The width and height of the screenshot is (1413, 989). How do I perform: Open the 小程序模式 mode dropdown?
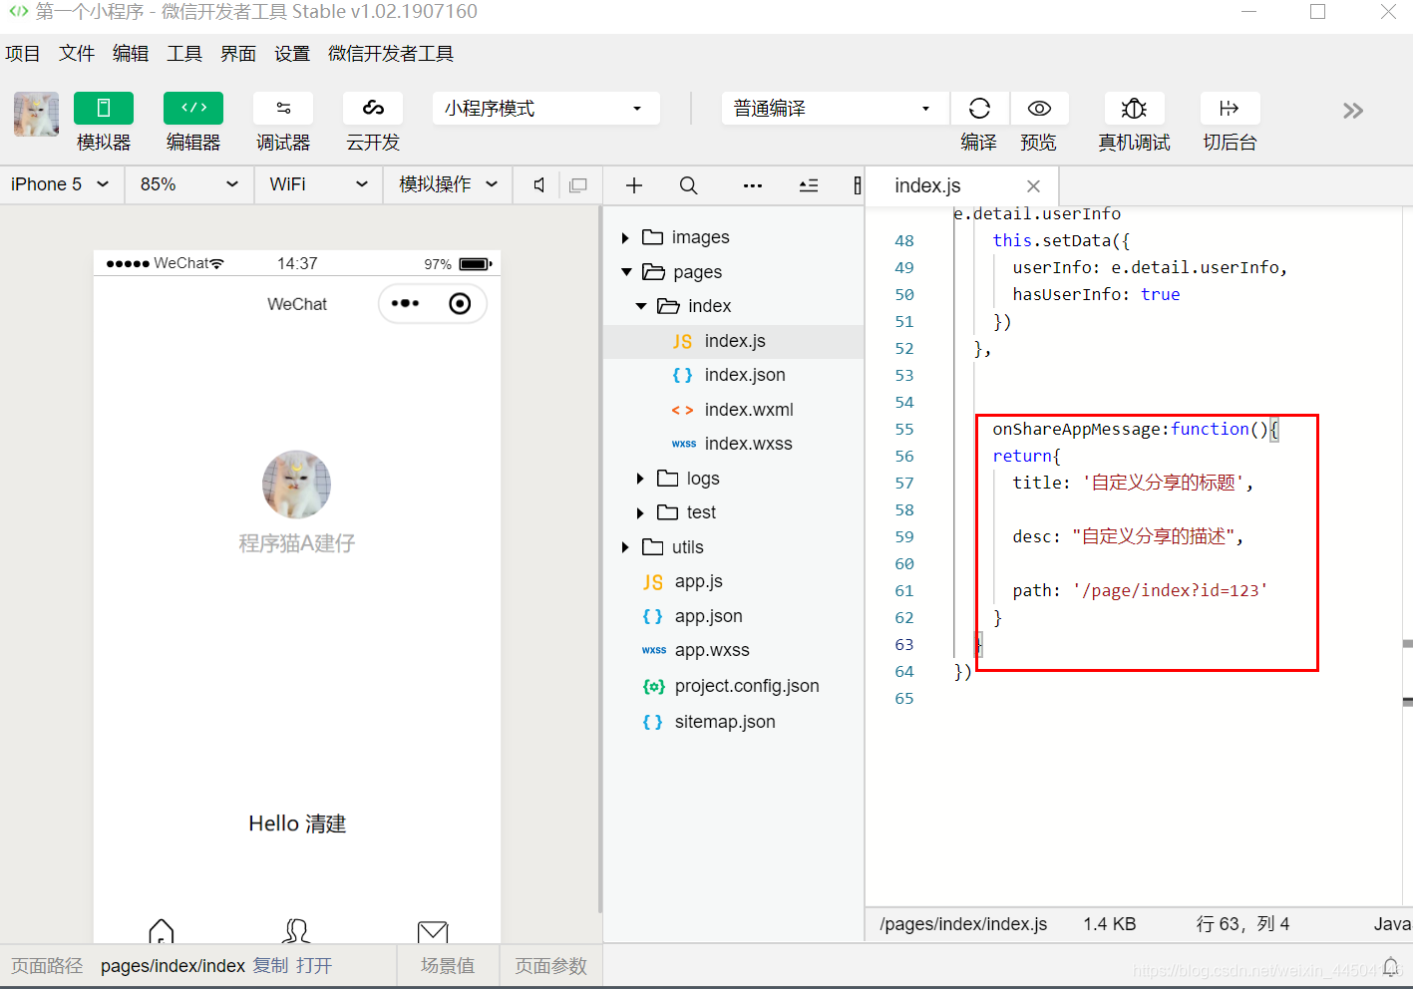(545, 108)
